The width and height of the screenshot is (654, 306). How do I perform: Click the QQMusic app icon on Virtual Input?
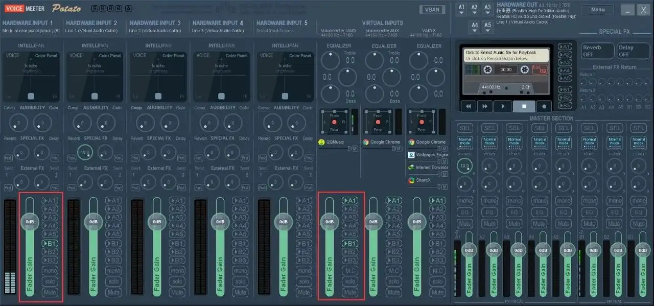coord(322,143)
